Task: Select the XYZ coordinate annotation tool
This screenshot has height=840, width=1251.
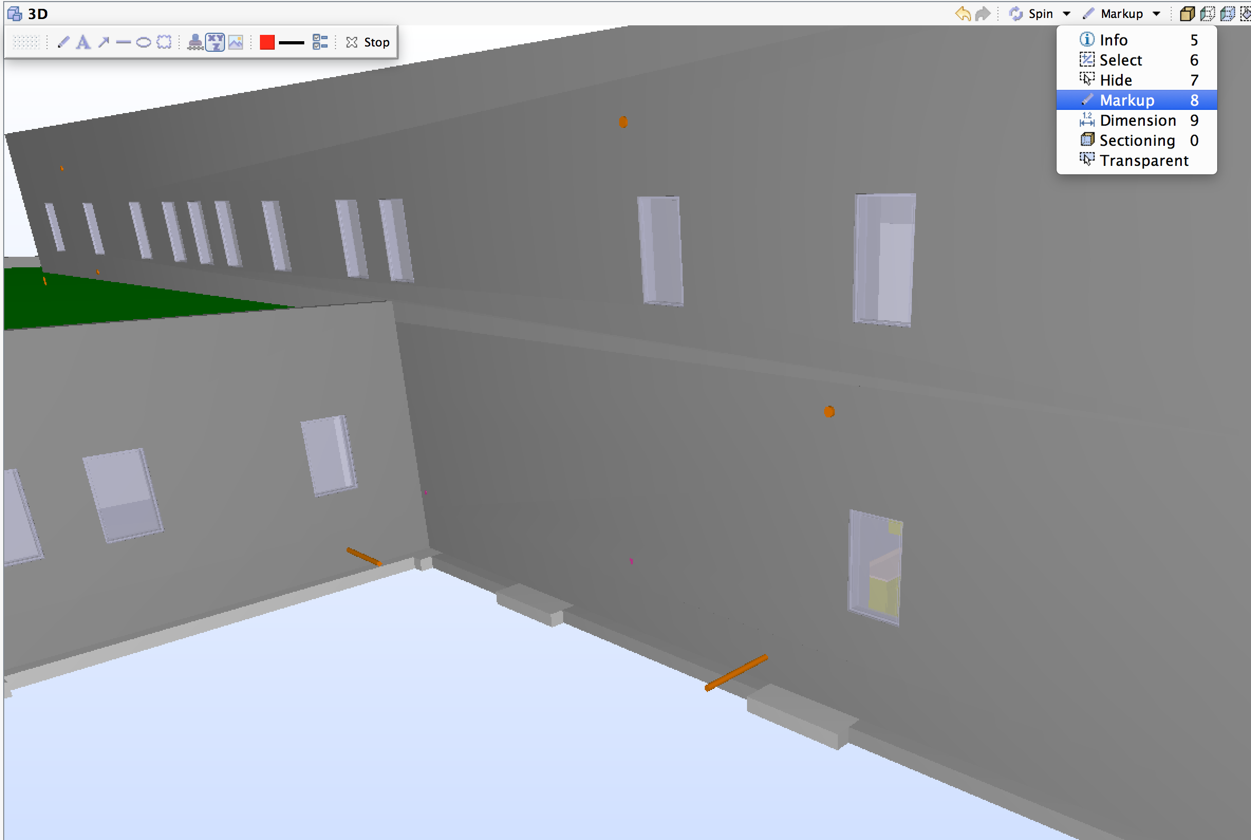Action: point(215,42)
